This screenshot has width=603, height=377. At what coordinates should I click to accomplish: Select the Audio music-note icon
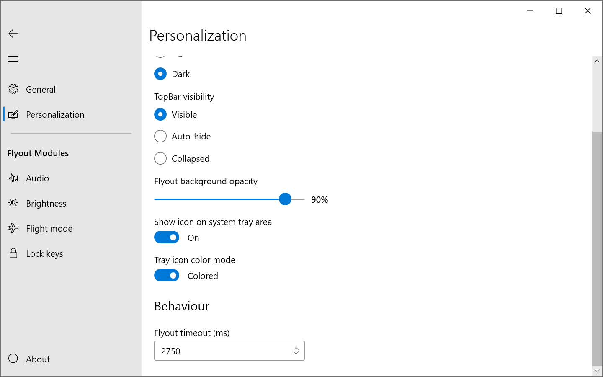[13, 178]
